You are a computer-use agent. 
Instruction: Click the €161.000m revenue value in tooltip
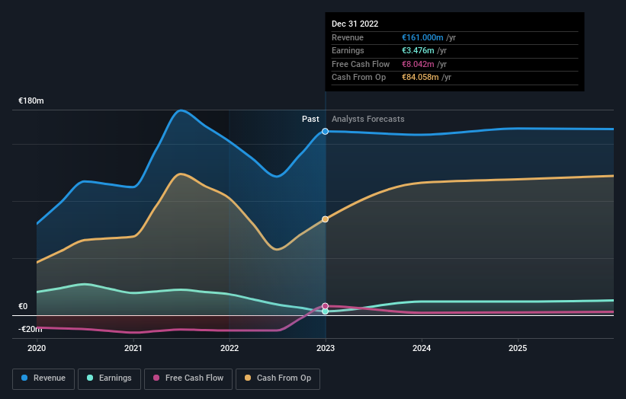(x=422, y=37)
